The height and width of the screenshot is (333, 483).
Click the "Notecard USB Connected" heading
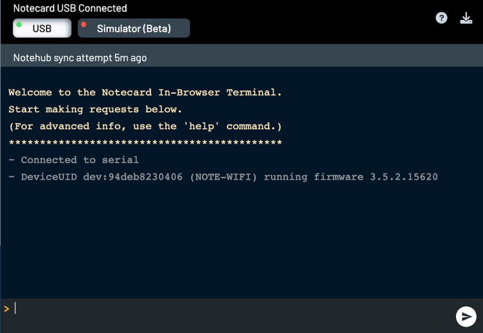coord(70,8)
